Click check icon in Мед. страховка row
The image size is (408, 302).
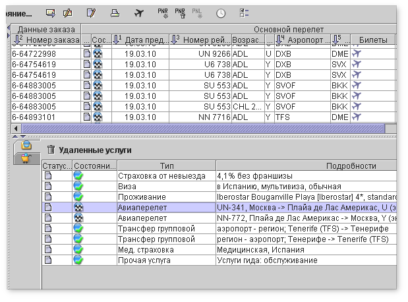click(x=78, y=249)
